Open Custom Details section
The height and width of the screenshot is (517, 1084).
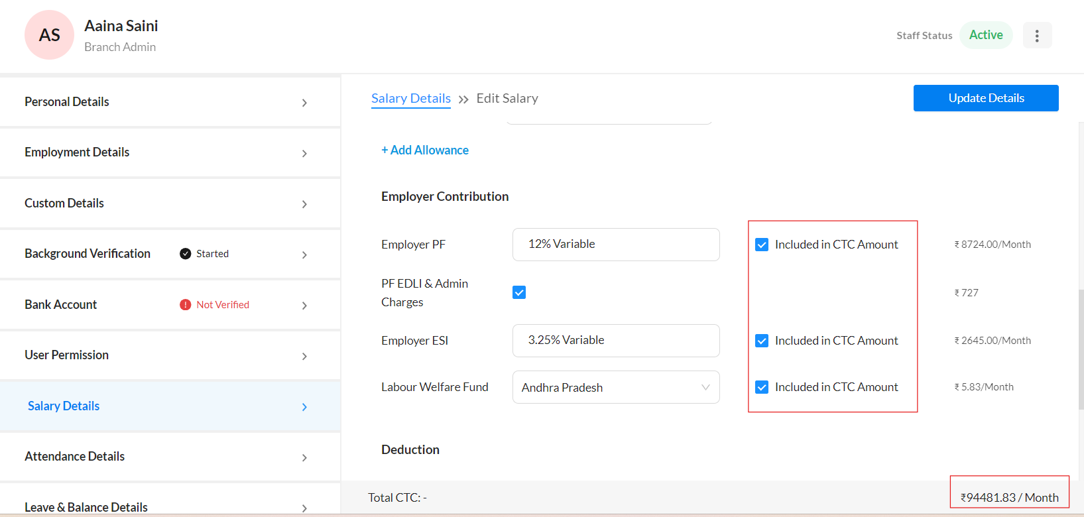(170, 203)
